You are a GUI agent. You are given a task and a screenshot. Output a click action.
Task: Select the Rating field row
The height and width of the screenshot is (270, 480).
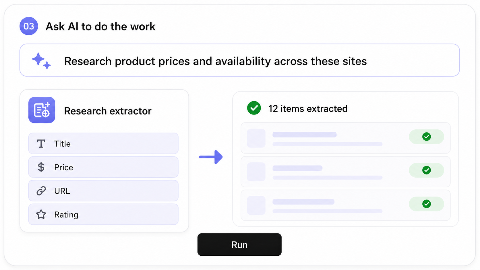click(103, 214)
